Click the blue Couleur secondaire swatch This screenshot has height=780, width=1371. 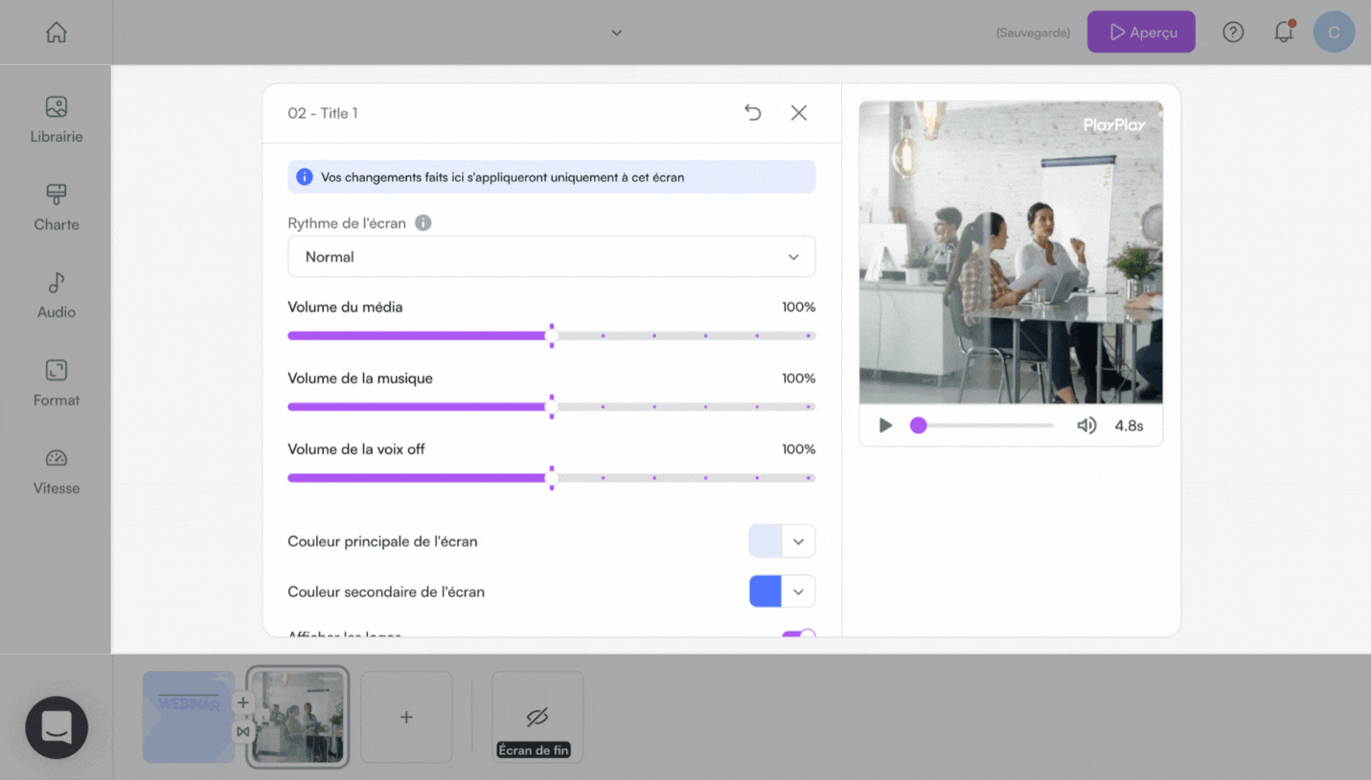[765, 592]
